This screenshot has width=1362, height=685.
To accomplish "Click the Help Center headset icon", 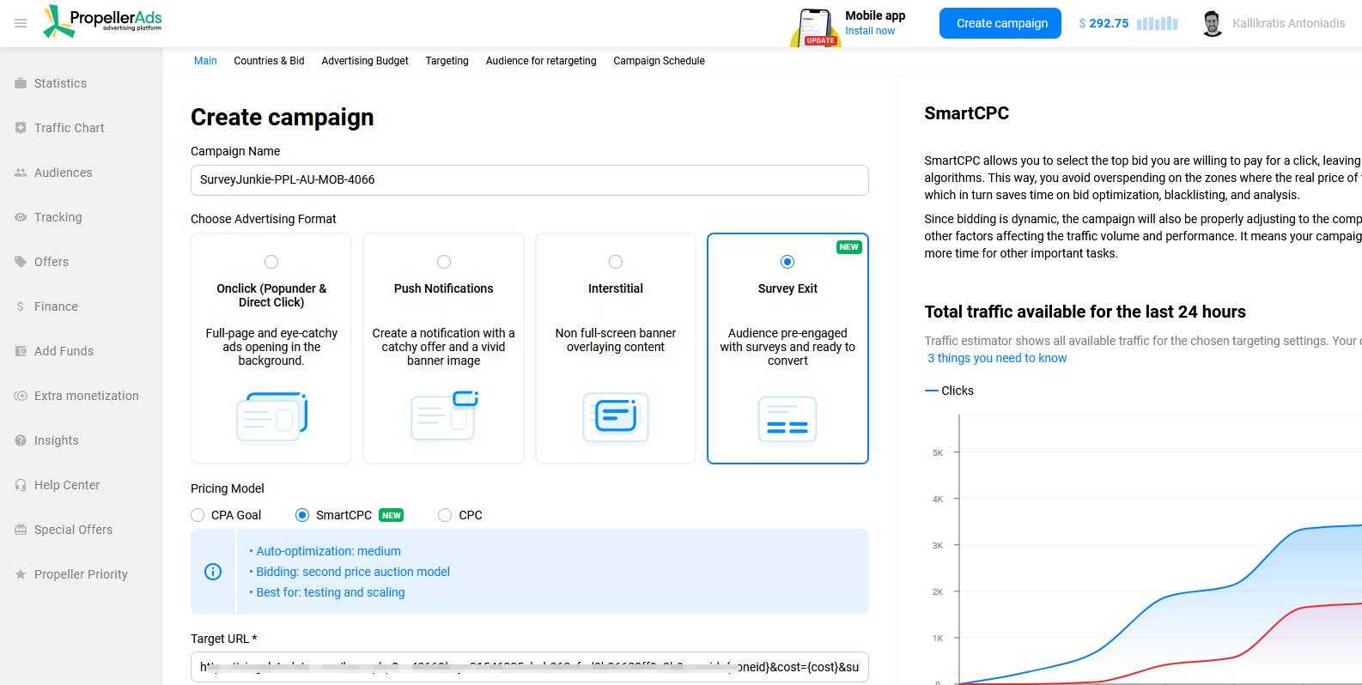I will 21,485.
